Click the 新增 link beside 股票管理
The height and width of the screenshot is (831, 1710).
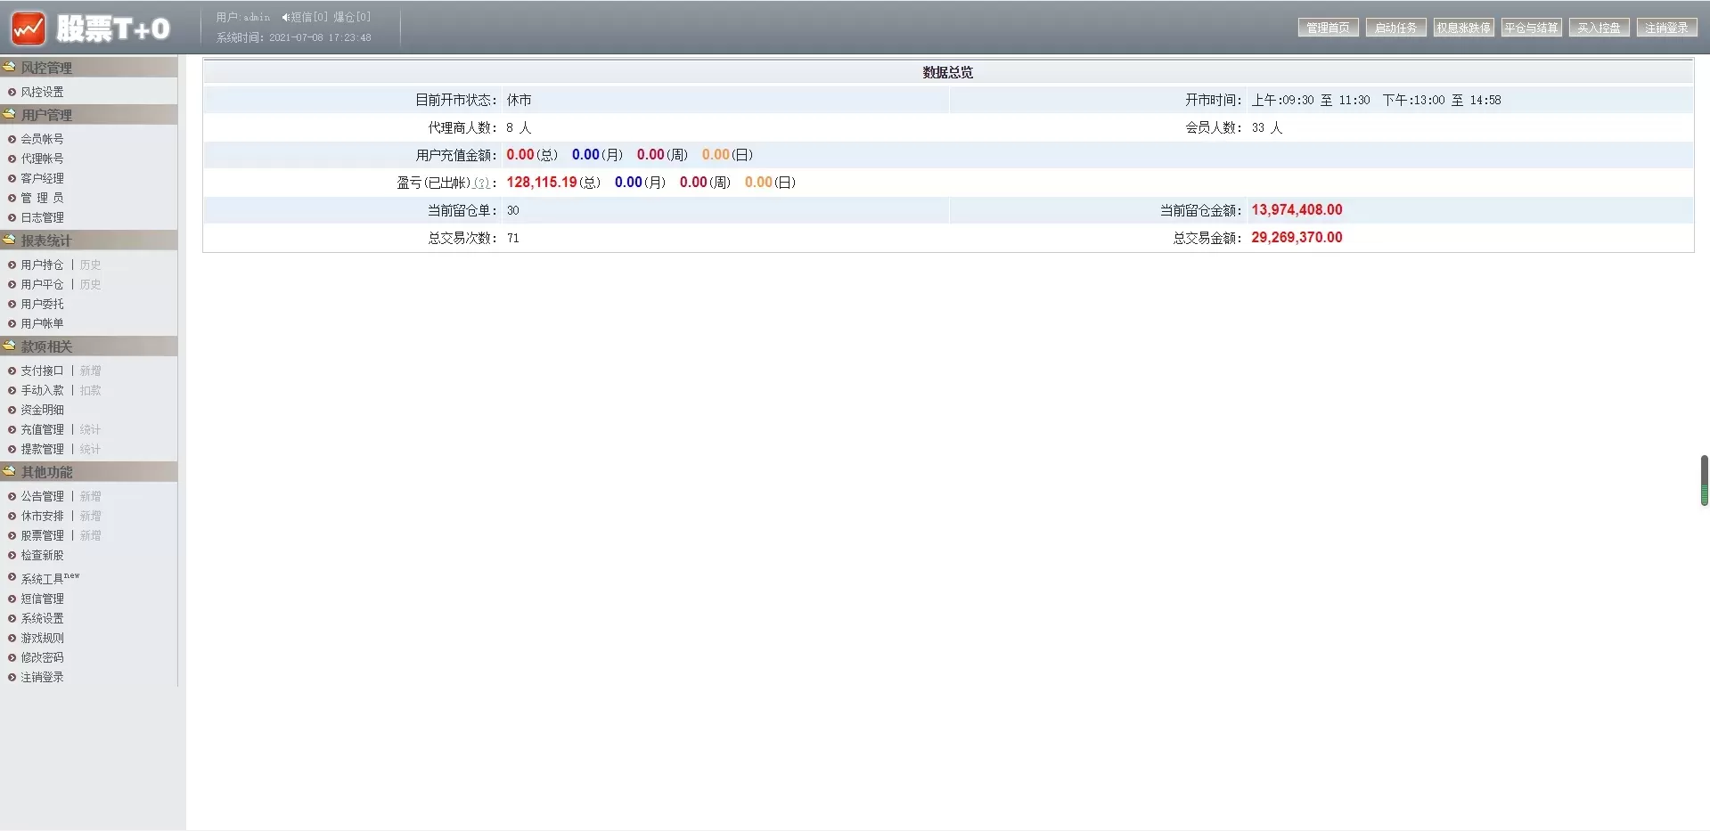[x=90, y=535]
